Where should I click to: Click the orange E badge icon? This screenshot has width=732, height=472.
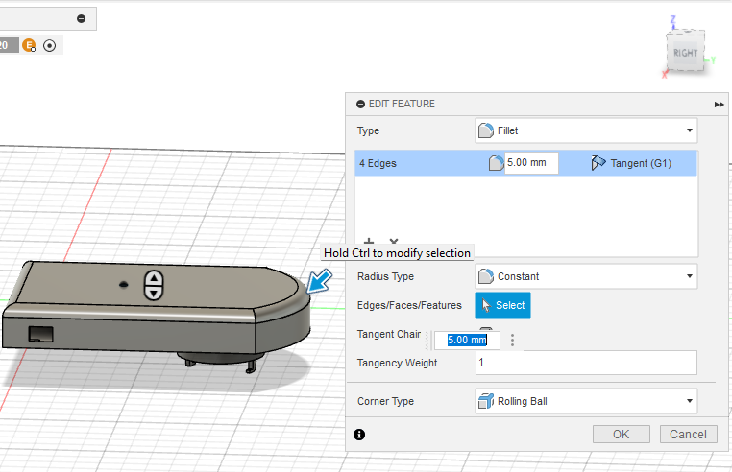click(x=29, y=45)
